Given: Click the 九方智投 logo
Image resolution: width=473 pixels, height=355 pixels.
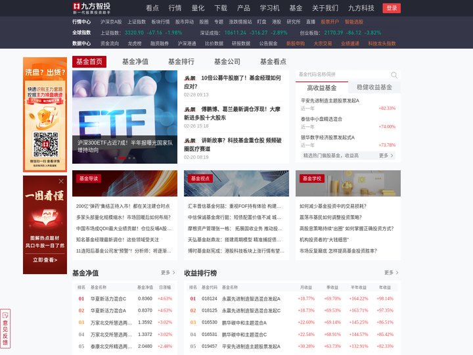Looking at the screenshot, I should 92,8.
